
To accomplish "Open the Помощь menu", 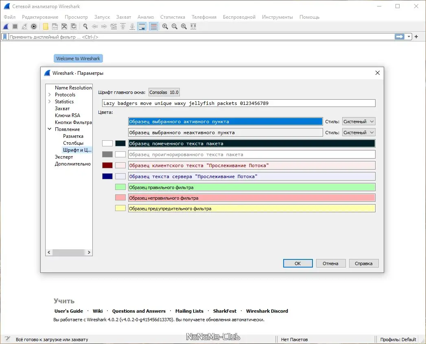I will click(310, 17).
